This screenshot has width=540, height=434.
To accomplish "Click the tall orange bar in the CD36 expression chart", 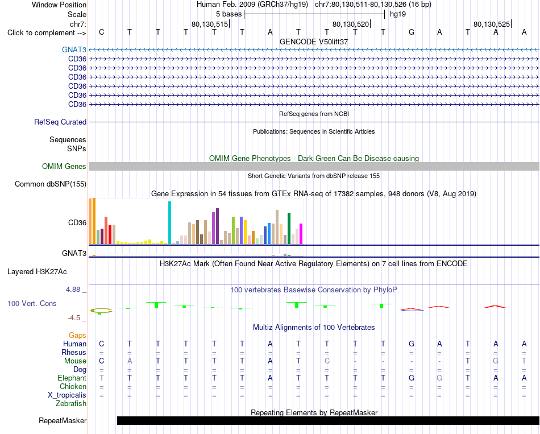I will point(94,221).
